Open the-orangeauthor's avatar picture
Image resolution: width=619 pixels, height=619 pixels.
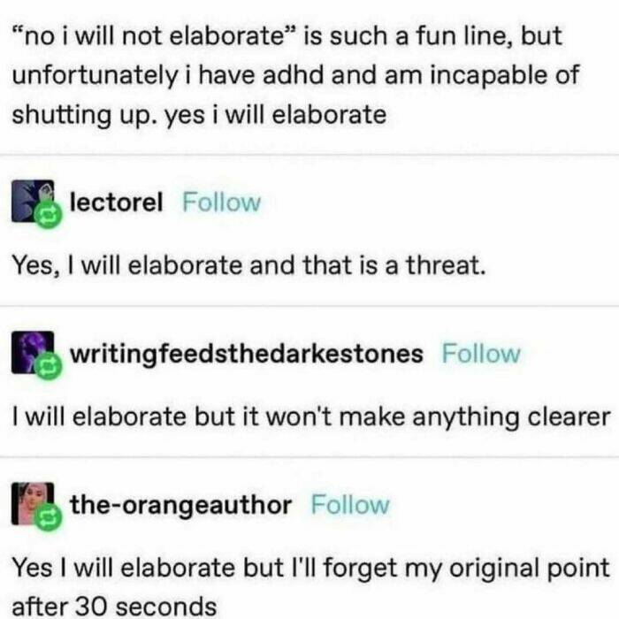[x=33, y=503]
